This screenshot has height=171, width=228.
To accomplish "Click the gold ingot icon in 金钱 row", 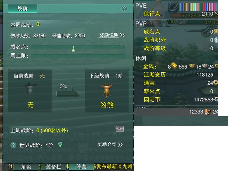I will 174,65.
